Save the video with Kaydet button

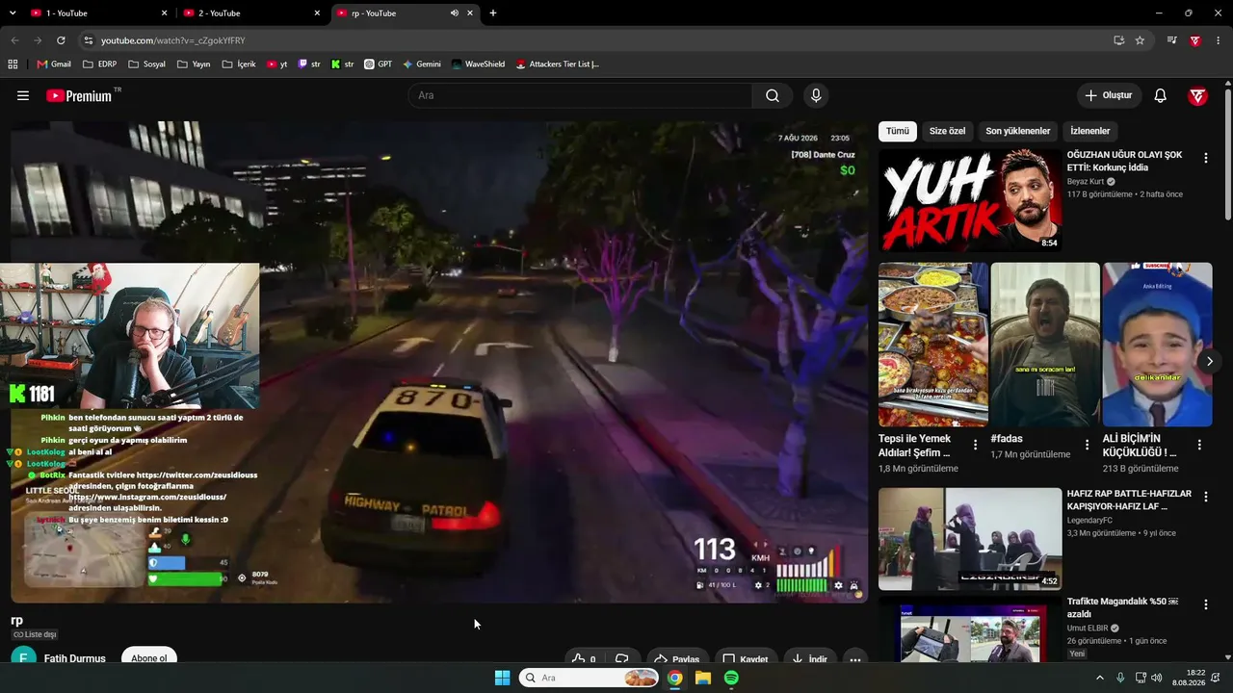tap(746, 659)
